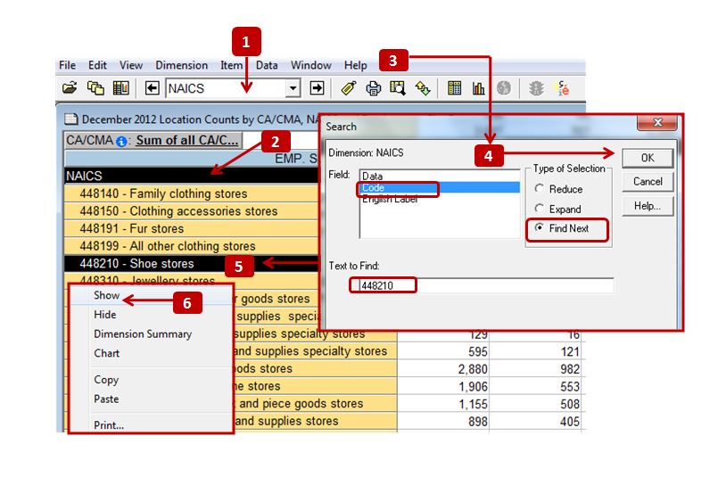Screen dimensions: 718x477
Task: Close the Search dialog with X
Action: pos(657,122)
